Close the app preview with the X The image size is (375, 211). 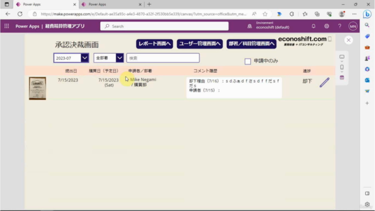349,40
